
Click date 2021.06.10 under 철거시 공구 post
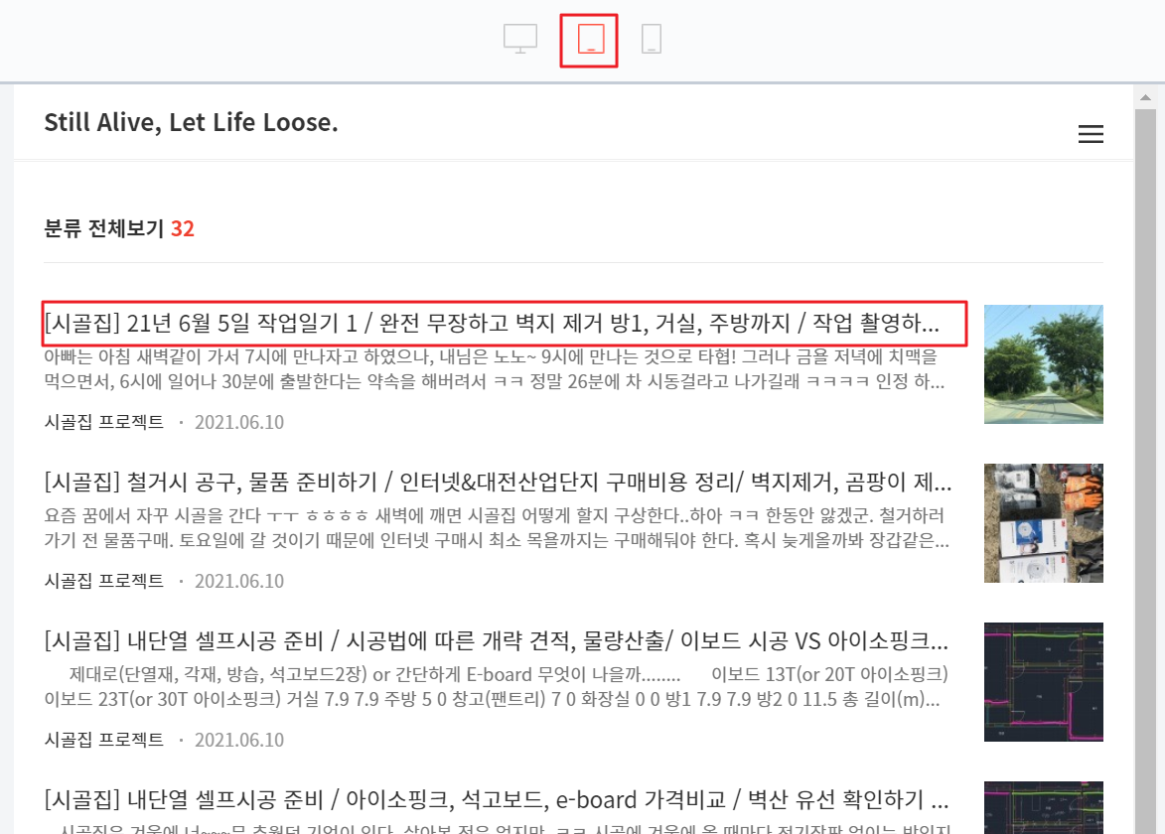[239, 581]
